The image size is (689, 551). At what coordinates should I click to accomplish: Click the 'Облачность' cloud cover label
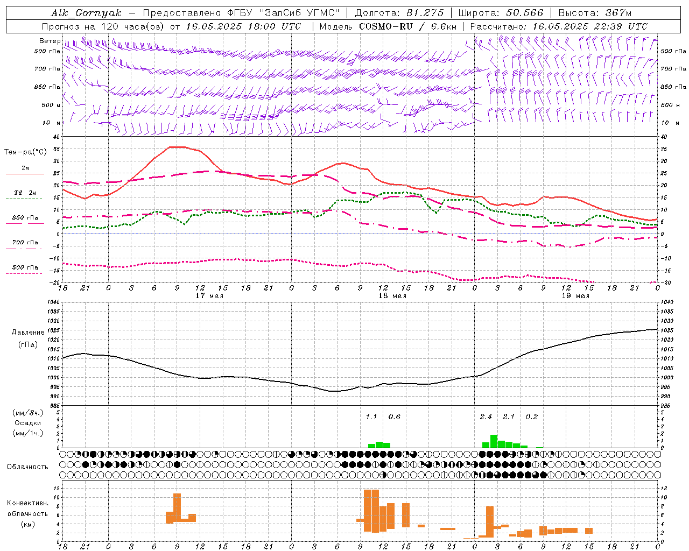pos(27,467)
